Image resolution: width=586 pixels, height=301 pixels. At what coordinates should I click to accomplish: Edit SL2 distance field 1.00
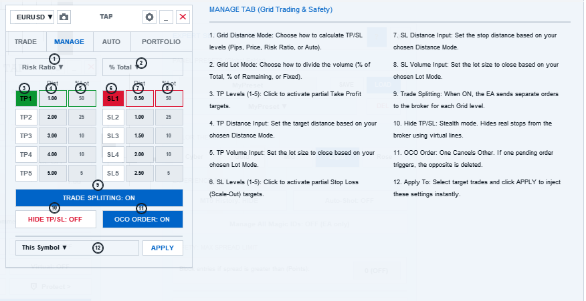point(140,117)
